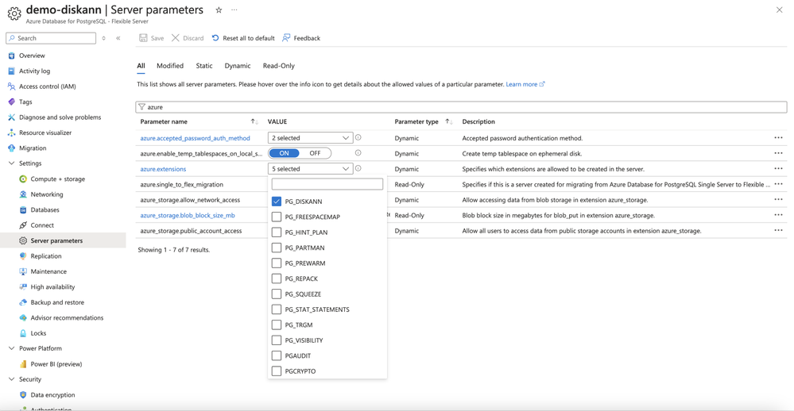Click the sidebar Search field
794x411 pixels.
coord(51,38)
